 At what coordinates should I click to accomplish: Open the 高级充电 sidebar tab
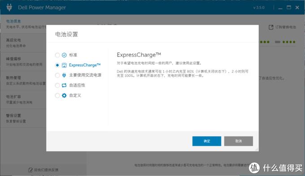(x=23, y=43)
